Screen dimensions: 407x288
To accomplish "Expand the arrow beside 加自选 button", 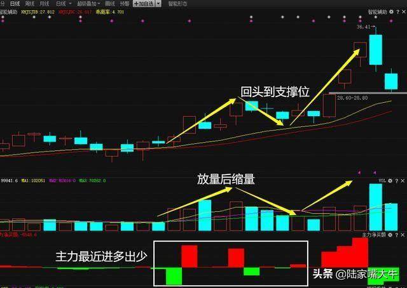I will pos(158,4).
